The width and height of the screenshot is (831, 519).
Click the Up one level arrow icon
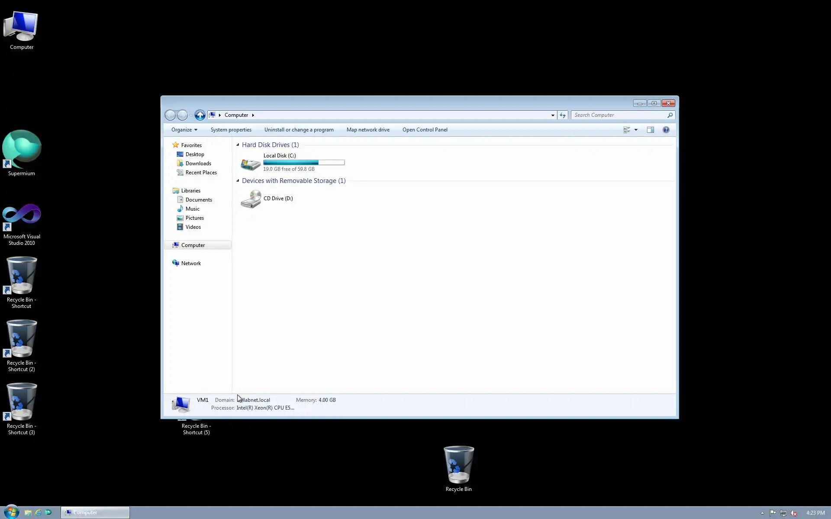[200, 115]
